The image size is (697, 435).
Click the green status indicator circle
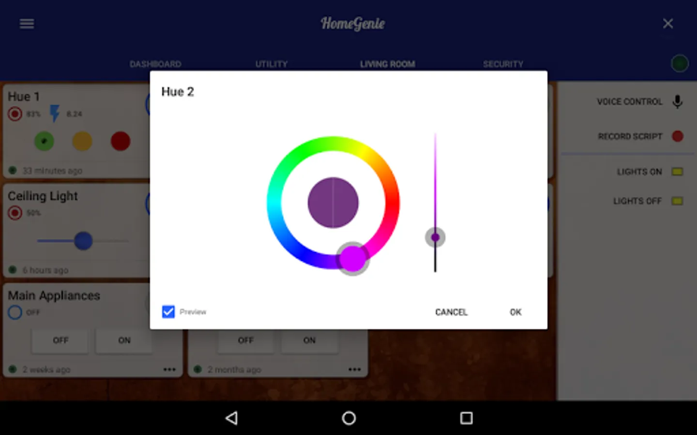680,63
